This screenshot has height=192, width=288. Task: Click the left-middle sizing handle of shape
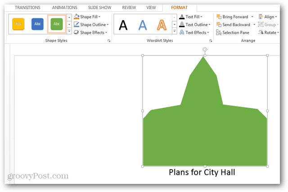coord(143,111)
